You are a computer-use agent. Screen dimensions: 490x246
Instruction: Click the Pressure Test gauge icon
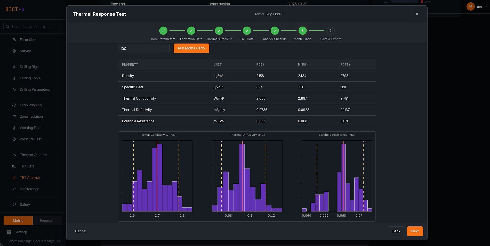point(14,139)
